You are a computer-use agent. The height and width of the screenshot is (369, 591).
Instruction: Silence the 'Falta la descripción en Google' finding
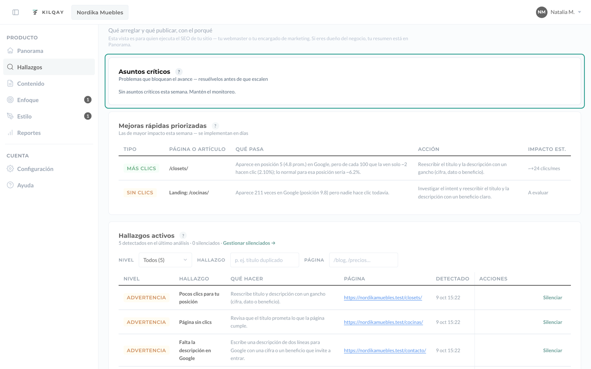[x=552, y=351]
